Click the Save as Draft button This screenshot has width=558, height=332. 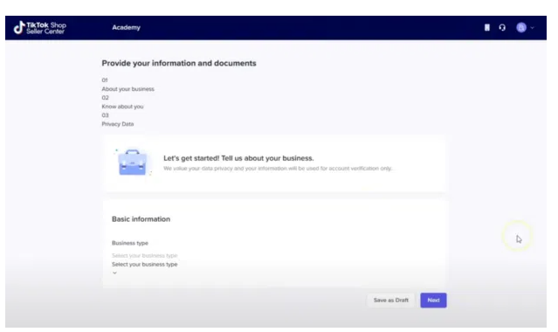pyautogui.click(x=390, y=301)
